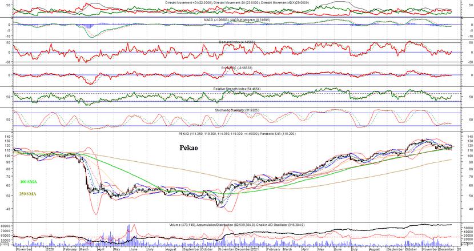This screenshot has width=474, height=251.
Task: Click the Stochastic Oscillator panel title
Action: coord(237,110)
